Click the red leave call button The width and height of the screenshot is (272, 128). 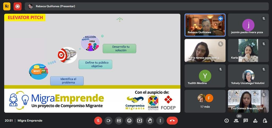[x=172, y=121]
